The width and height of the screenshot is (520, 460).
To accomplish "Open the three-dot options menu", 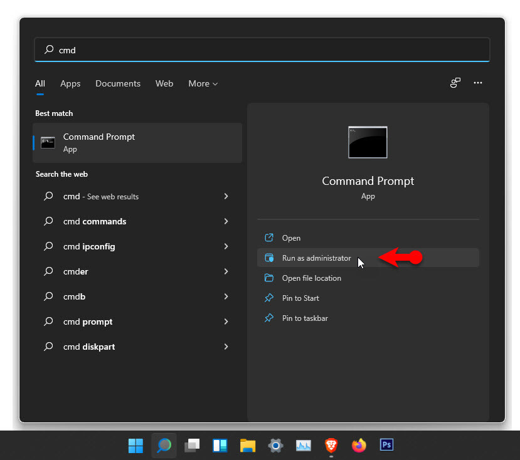I will [478, 83].
